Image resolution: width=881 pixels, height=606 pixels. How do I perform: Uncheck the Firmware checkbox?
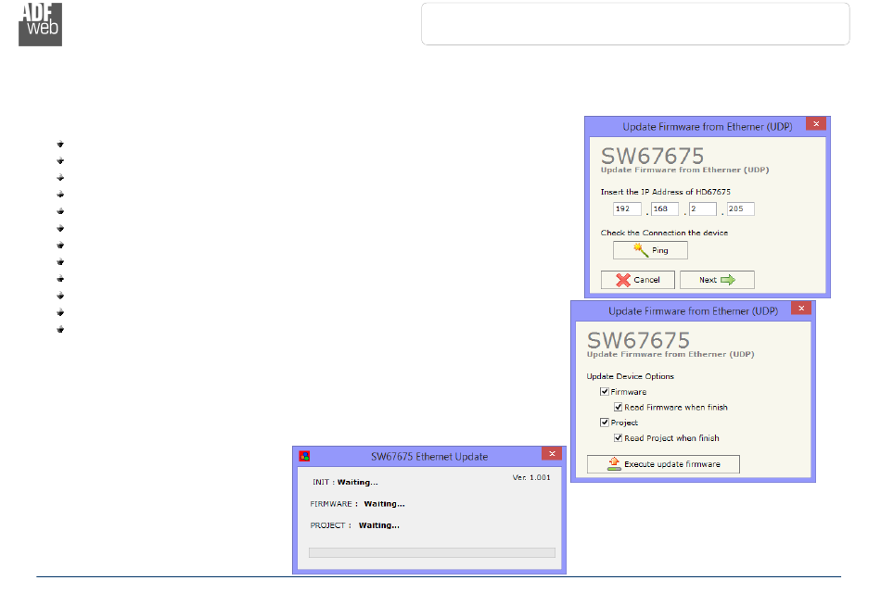(605, 391)
